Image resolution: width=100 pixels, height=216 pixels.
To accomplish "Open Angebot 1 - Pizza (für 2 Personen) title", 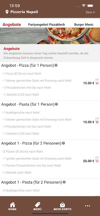I will pyautogui.click(x=31, y=143).
